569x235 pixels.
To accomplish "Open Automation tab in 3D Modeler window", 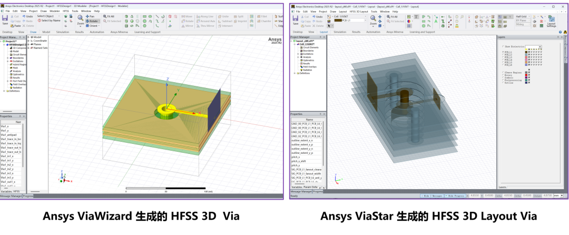I will pyautogui.click(x=97, y=32).
